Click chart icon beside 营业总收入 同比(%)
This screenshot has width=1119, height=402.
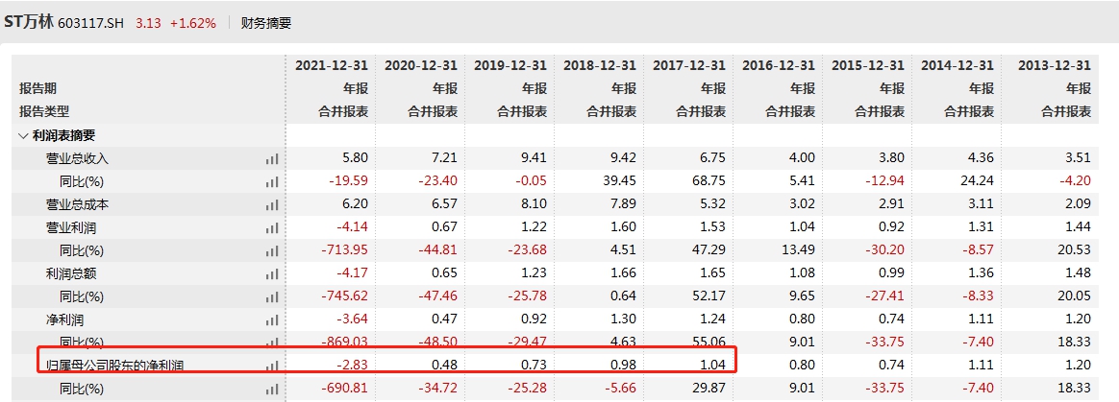coord(272,181)
